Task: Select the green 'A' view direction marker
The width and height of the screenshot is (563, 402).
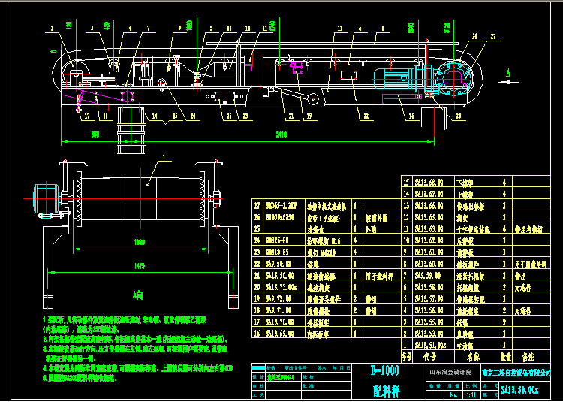Action: [x=508, y=73]
